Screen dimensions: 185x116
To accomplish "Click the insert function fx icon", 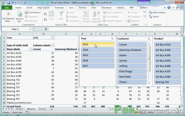I will pos(46,29).
